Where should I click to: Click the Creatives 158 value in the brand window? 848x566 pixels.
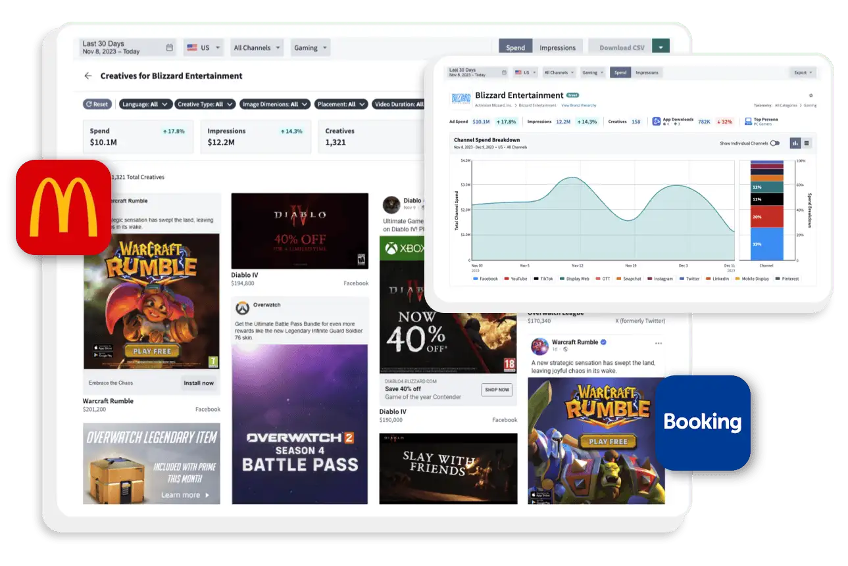pos(636,122)
